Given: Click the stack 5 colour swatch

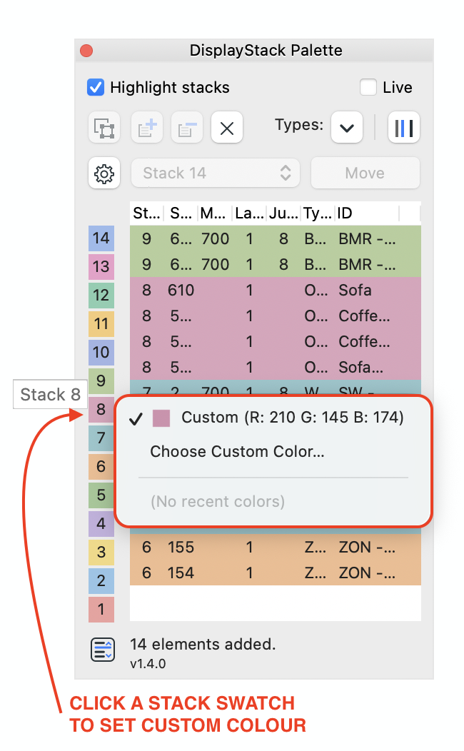Looking at the screenshot, I should pyautogui.click(x=101, y=495).
